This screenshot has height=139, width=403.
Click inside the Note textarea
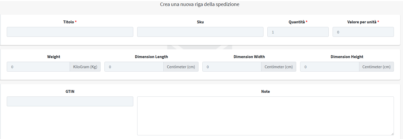[266, 116]
